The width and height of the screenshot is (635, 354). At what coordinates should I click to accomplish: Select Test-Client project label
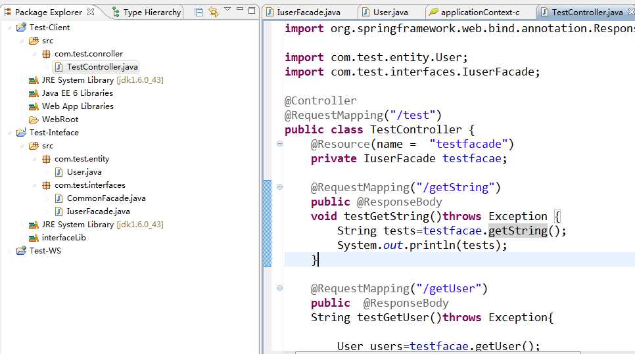49,28
